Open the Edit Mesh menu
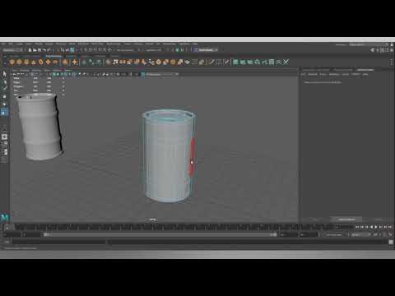Screen dimensions: 395x296 coord(83,44)
